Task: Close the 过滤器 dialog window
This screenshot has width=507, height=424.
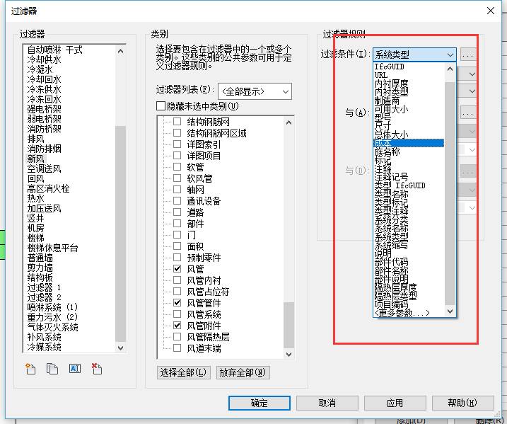Action: pos(491,11)
